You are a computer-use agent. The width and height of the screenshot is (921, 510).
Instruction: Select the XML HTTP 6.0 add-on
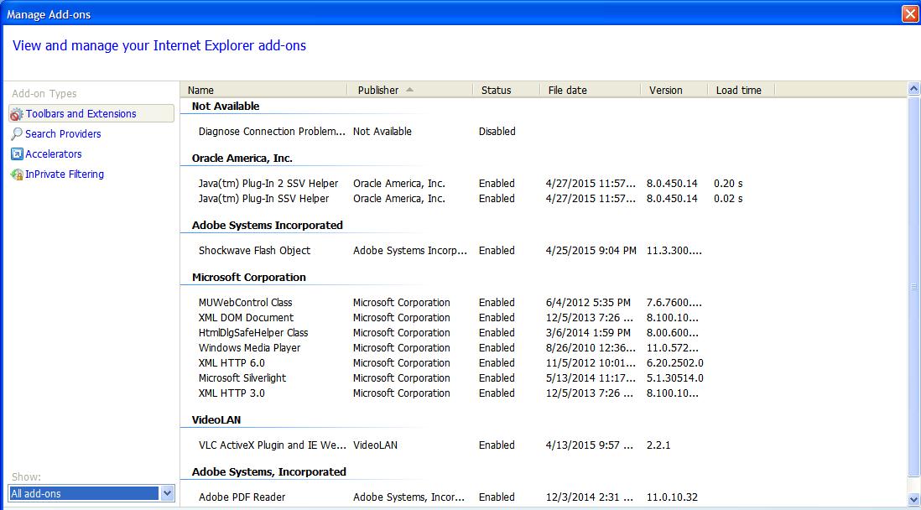click(x=232, y=363)
